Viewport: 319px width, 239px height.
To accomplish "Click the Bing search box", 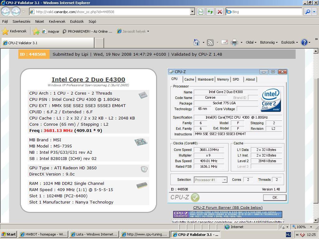I will [x=264, y=12].
